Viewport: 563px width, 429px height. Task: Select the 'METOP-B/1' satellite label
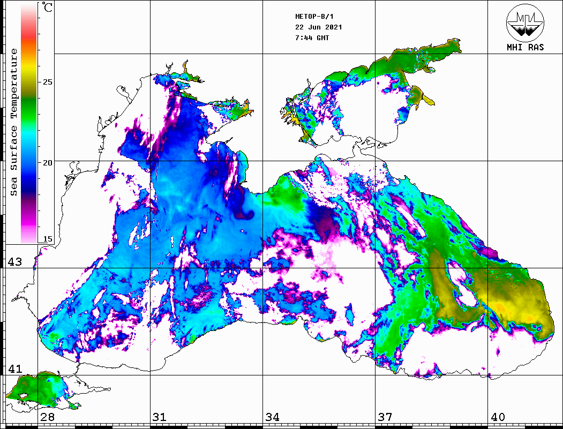coord(314,17)
